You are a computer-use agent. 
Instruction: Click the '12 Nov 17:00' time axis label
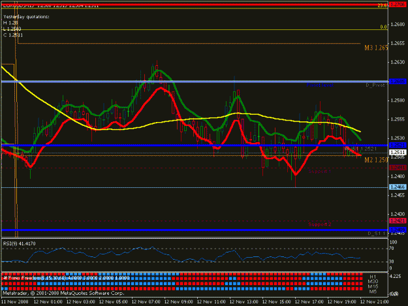point(309,302)
